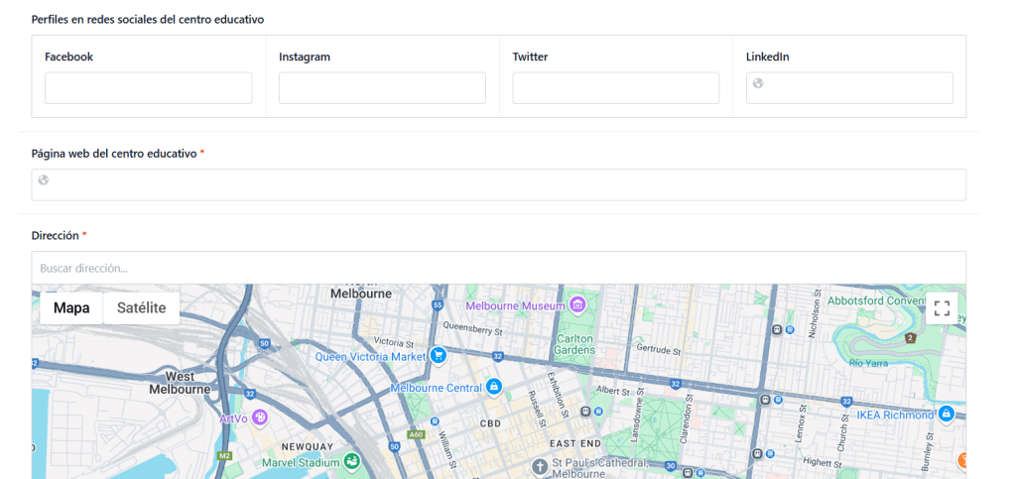Focus the LinkedIn profile input
Viewport: 1016px width, 479px height.
858,88
